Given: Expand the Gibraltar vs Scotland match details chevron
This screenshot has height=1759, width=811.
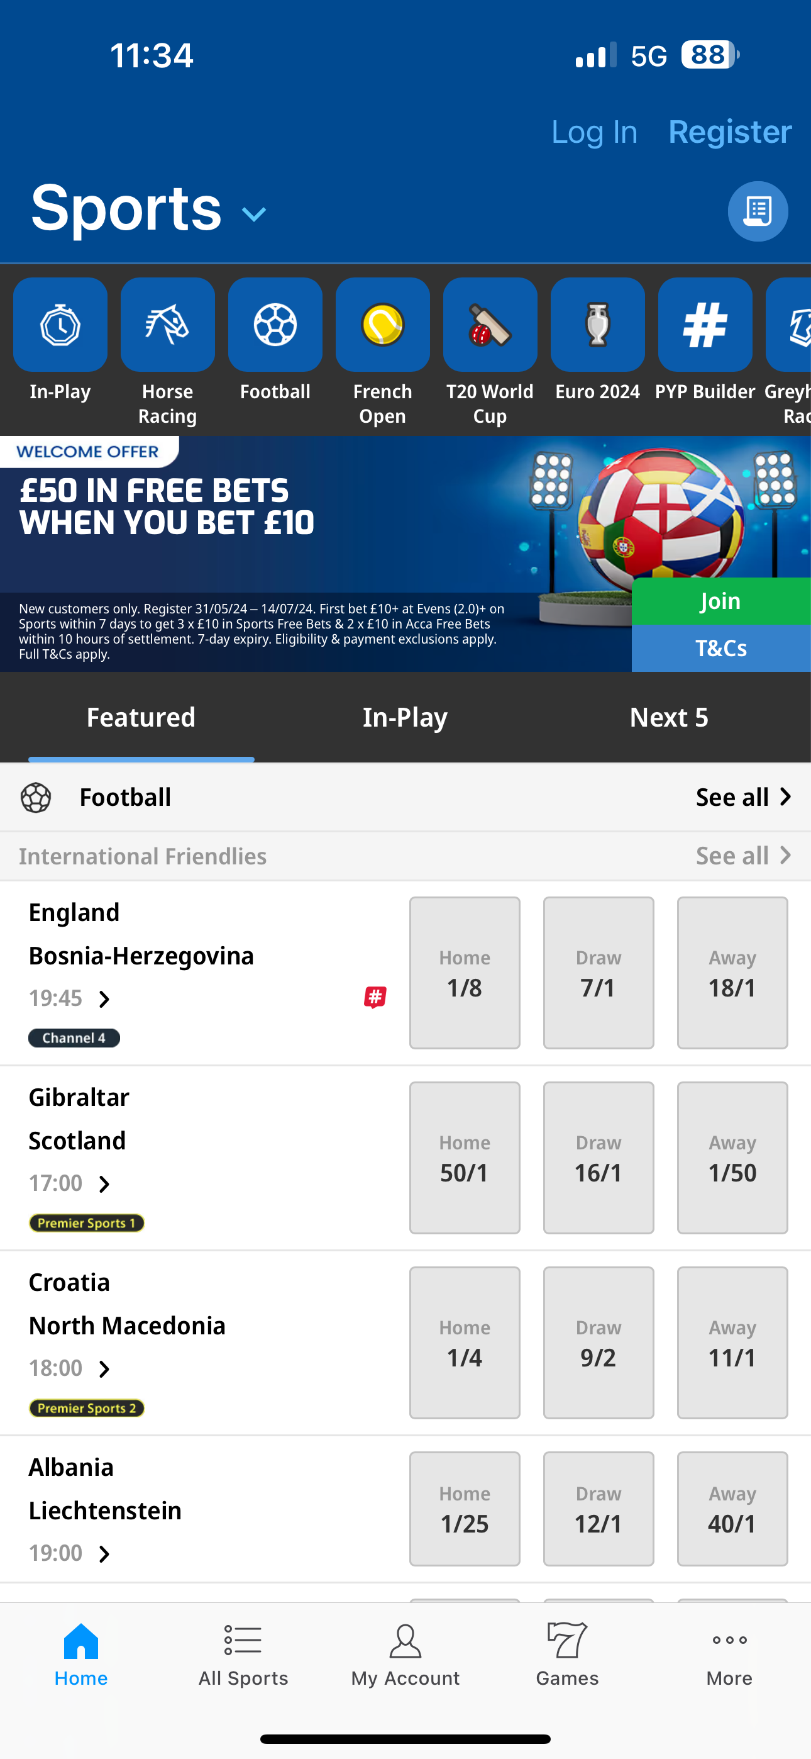Looking at the screenshot, I should click(104, 1183).
